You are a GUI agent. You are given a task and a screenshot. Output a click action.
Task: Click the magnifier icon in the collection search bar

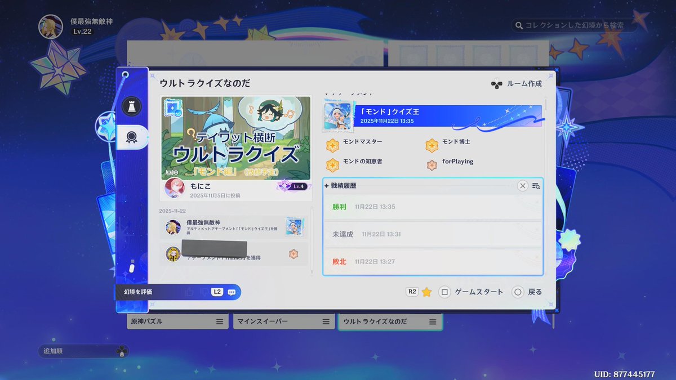tap(518, 25)
